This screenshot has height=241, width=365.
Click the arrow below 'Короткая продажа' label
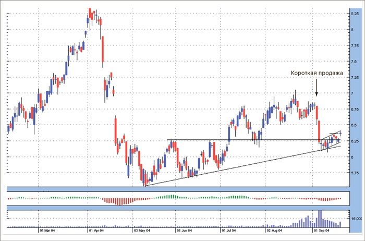click(x=316, y=88)
